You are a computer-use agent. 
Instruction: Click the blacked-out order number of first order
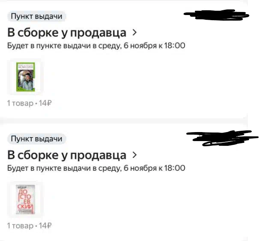pyautogui.click(x=216, y=15)
